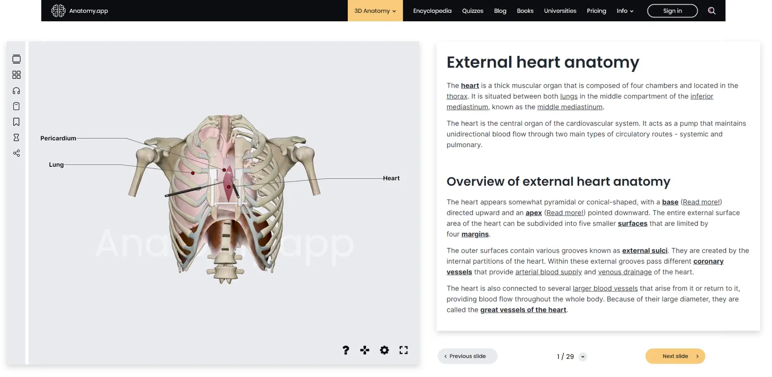Viewport: 772px width, 377px height.
Task: Expand the Info dropdown in the navbar
Action: click(x=624, y=11)
